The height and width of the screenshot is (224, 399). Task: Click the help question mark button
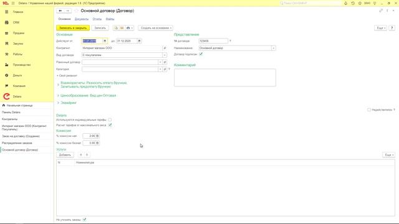(x=392, y=28)
